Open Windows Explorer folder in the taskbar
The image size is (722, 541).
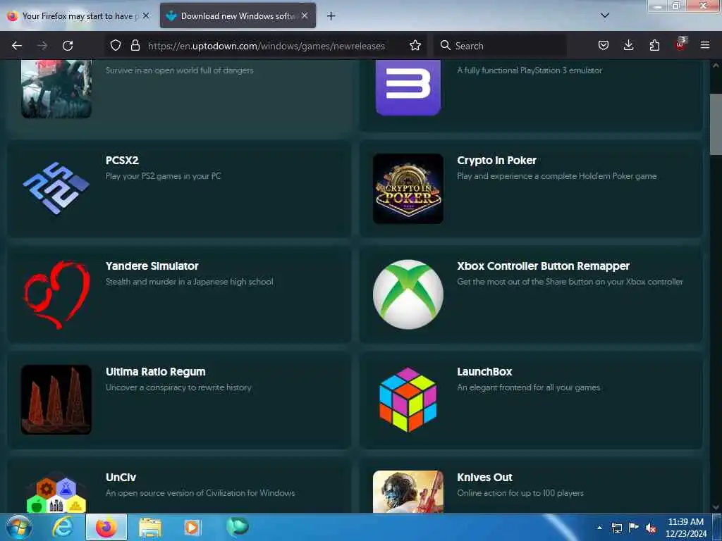click(x=150, y=528)
